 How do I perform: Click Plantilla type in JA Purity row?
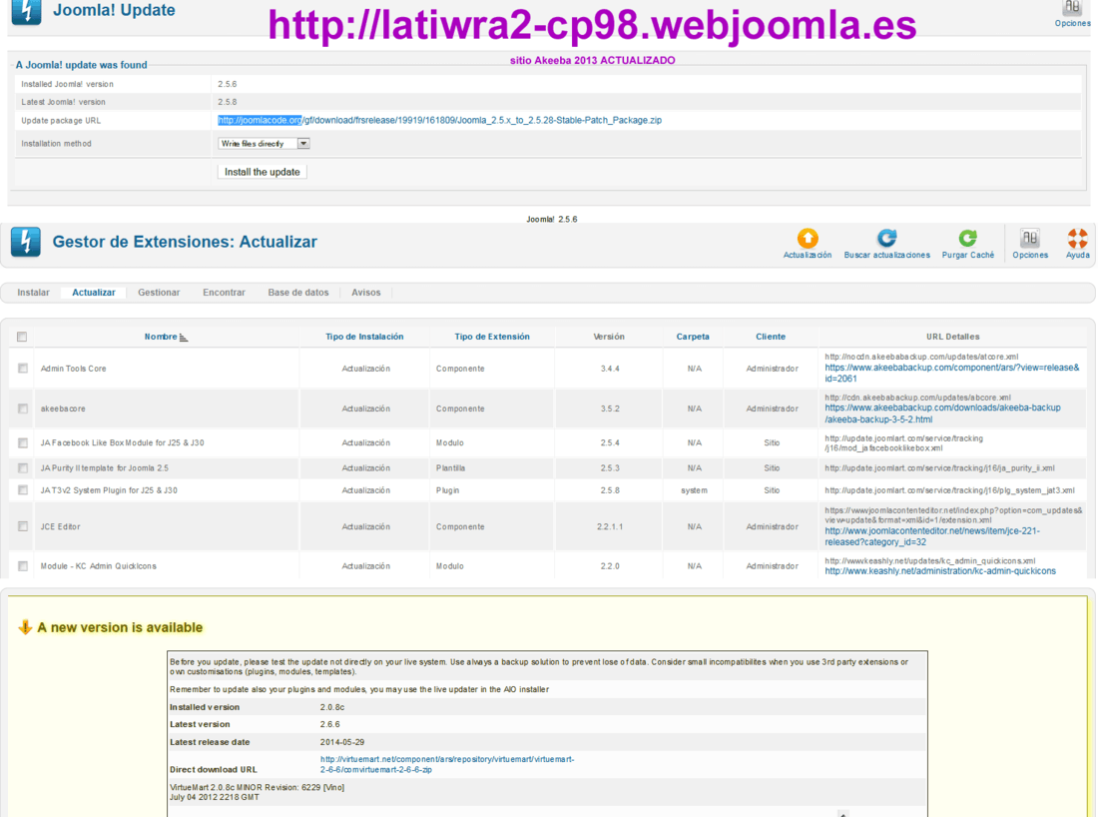point(450,468)
